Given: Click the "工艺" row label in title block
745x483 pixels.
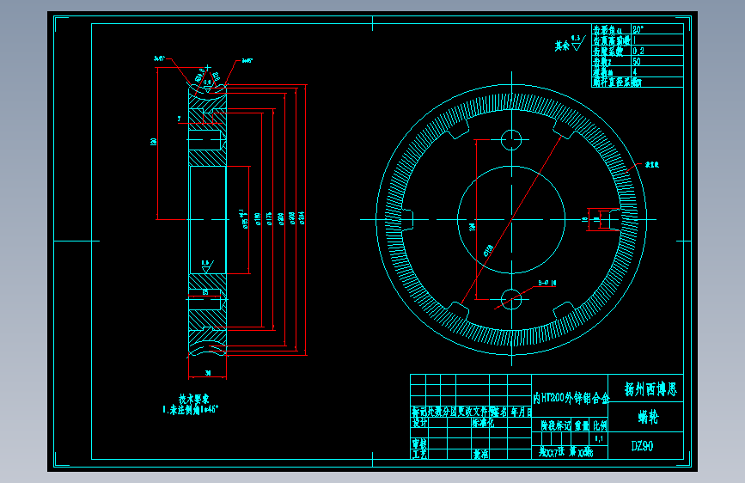Looking at the screenshot, I should click(x=419, y=454).
